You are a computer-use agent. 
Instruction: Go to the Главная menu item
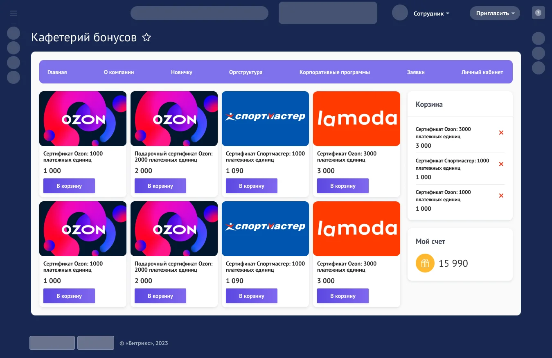tap(57, 72)
